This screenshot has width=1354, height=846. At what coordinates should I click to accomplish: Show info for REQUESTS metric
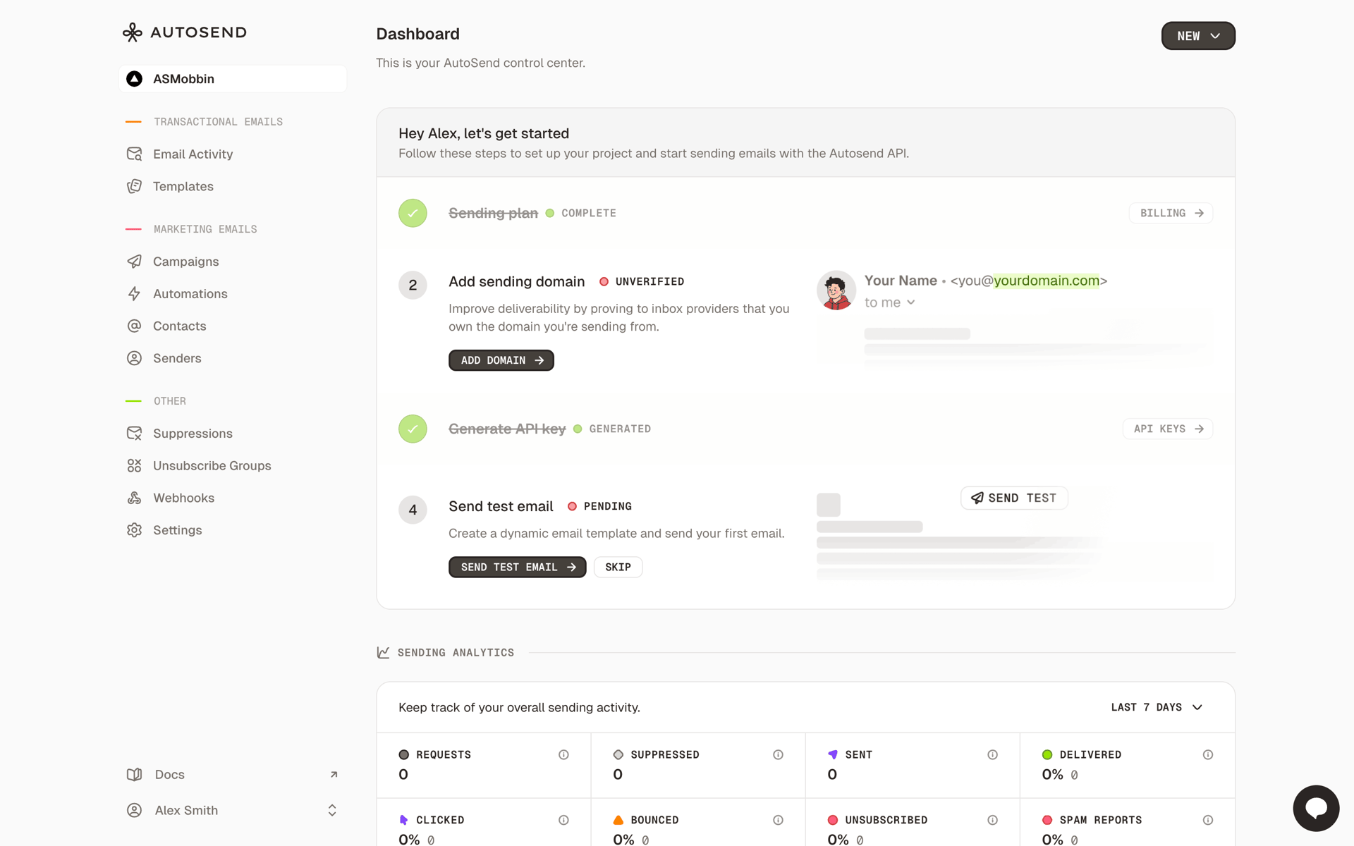(x=563, y=755)
